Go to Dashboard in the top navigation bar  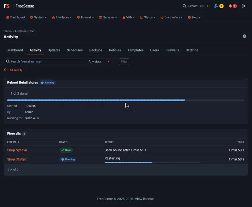(16, 17)
